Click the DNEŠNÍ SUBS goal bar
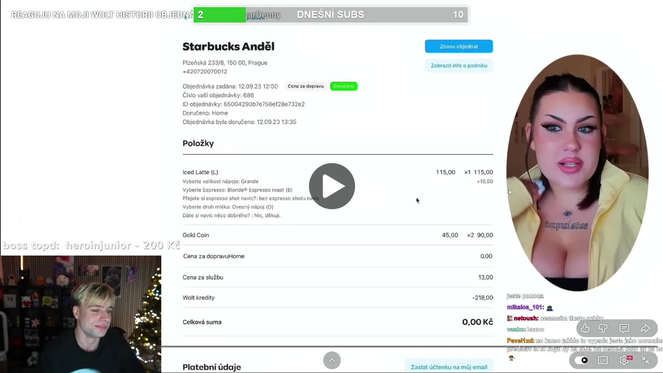663x373 pixels. tap(330, 15)
